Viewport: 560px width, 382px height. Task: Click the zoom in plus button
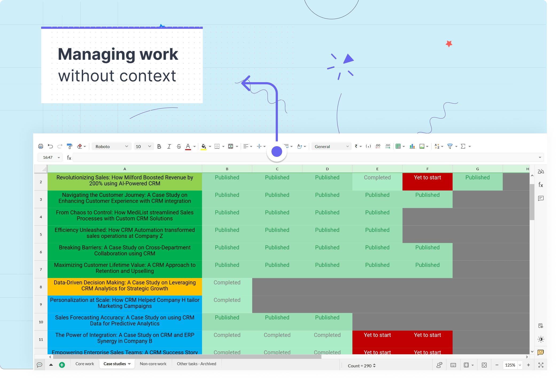pyautogui.click(x=528, y=365)
